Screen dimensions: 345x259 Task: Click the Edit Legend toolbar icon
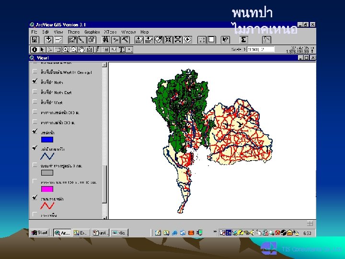(x=81, y=40)
